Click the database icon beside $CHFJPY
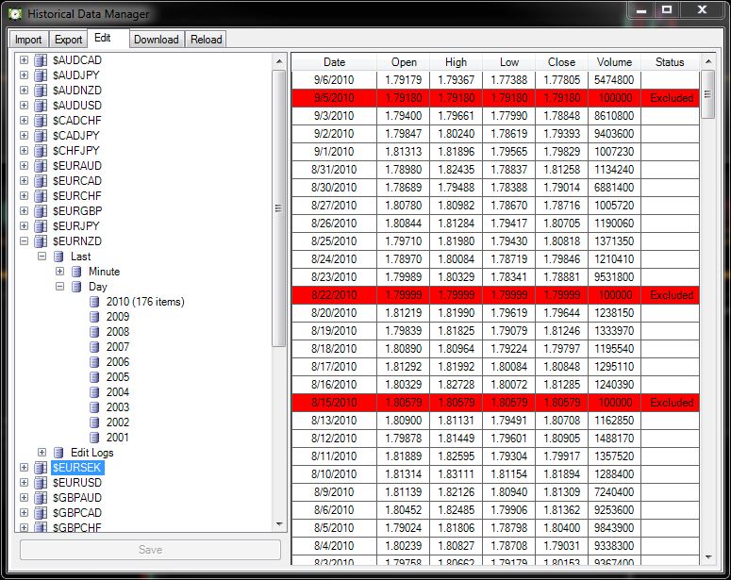This screenshot has height=580, width=731. pyautogui.click(x=41, y=151)
